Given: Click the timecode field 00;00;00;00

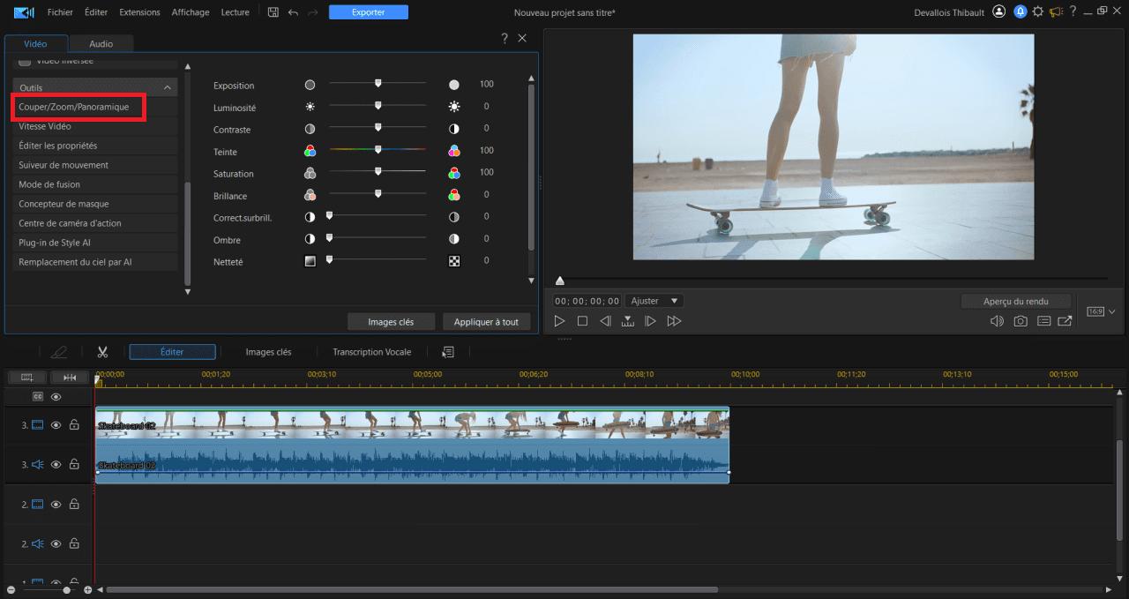Looking at the screenshot, I should (x=587, y=301).
